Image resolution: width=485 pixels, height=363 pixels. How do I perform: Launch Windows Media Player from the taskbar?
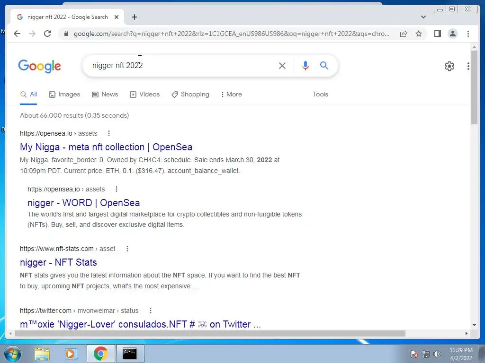(71, 354)
